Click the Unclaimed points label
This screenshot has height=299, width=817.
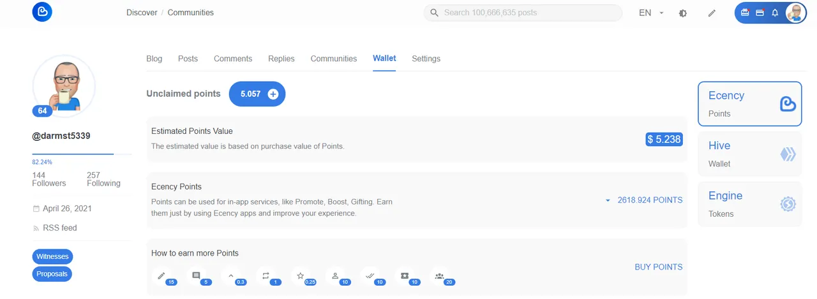tap(183, 94)
